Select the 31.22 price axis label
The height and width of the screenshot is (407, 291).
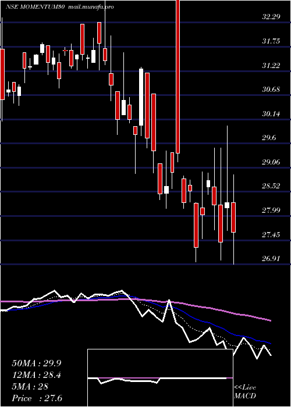(x=271, y=65)
